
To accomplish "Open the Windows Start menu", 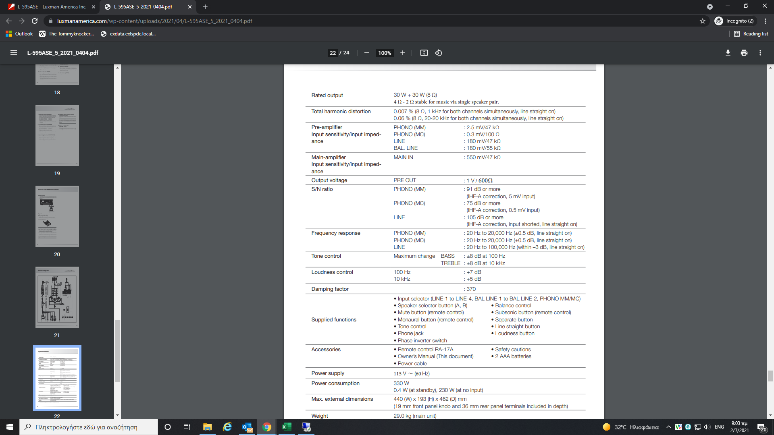I will click(x=10, y=427).
